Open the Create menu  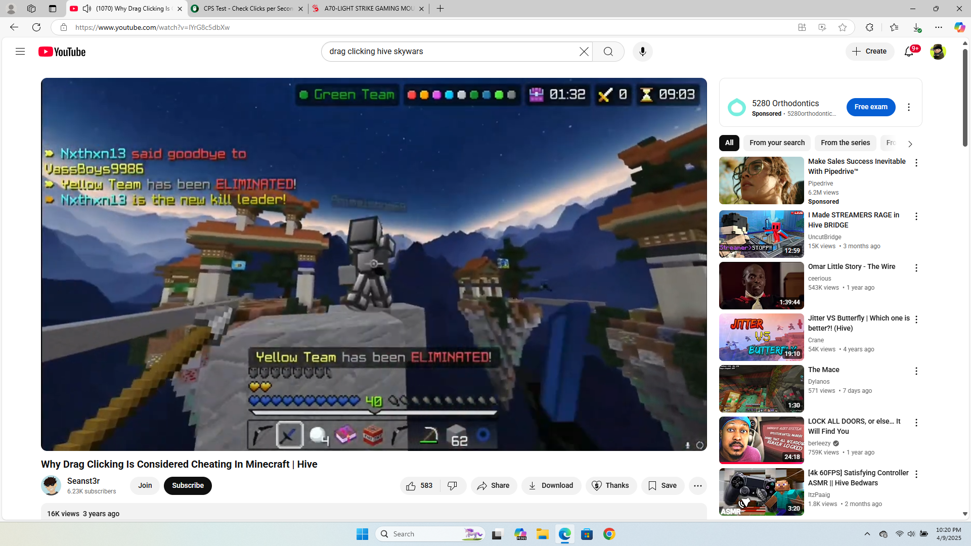click(x=870, y=52)
